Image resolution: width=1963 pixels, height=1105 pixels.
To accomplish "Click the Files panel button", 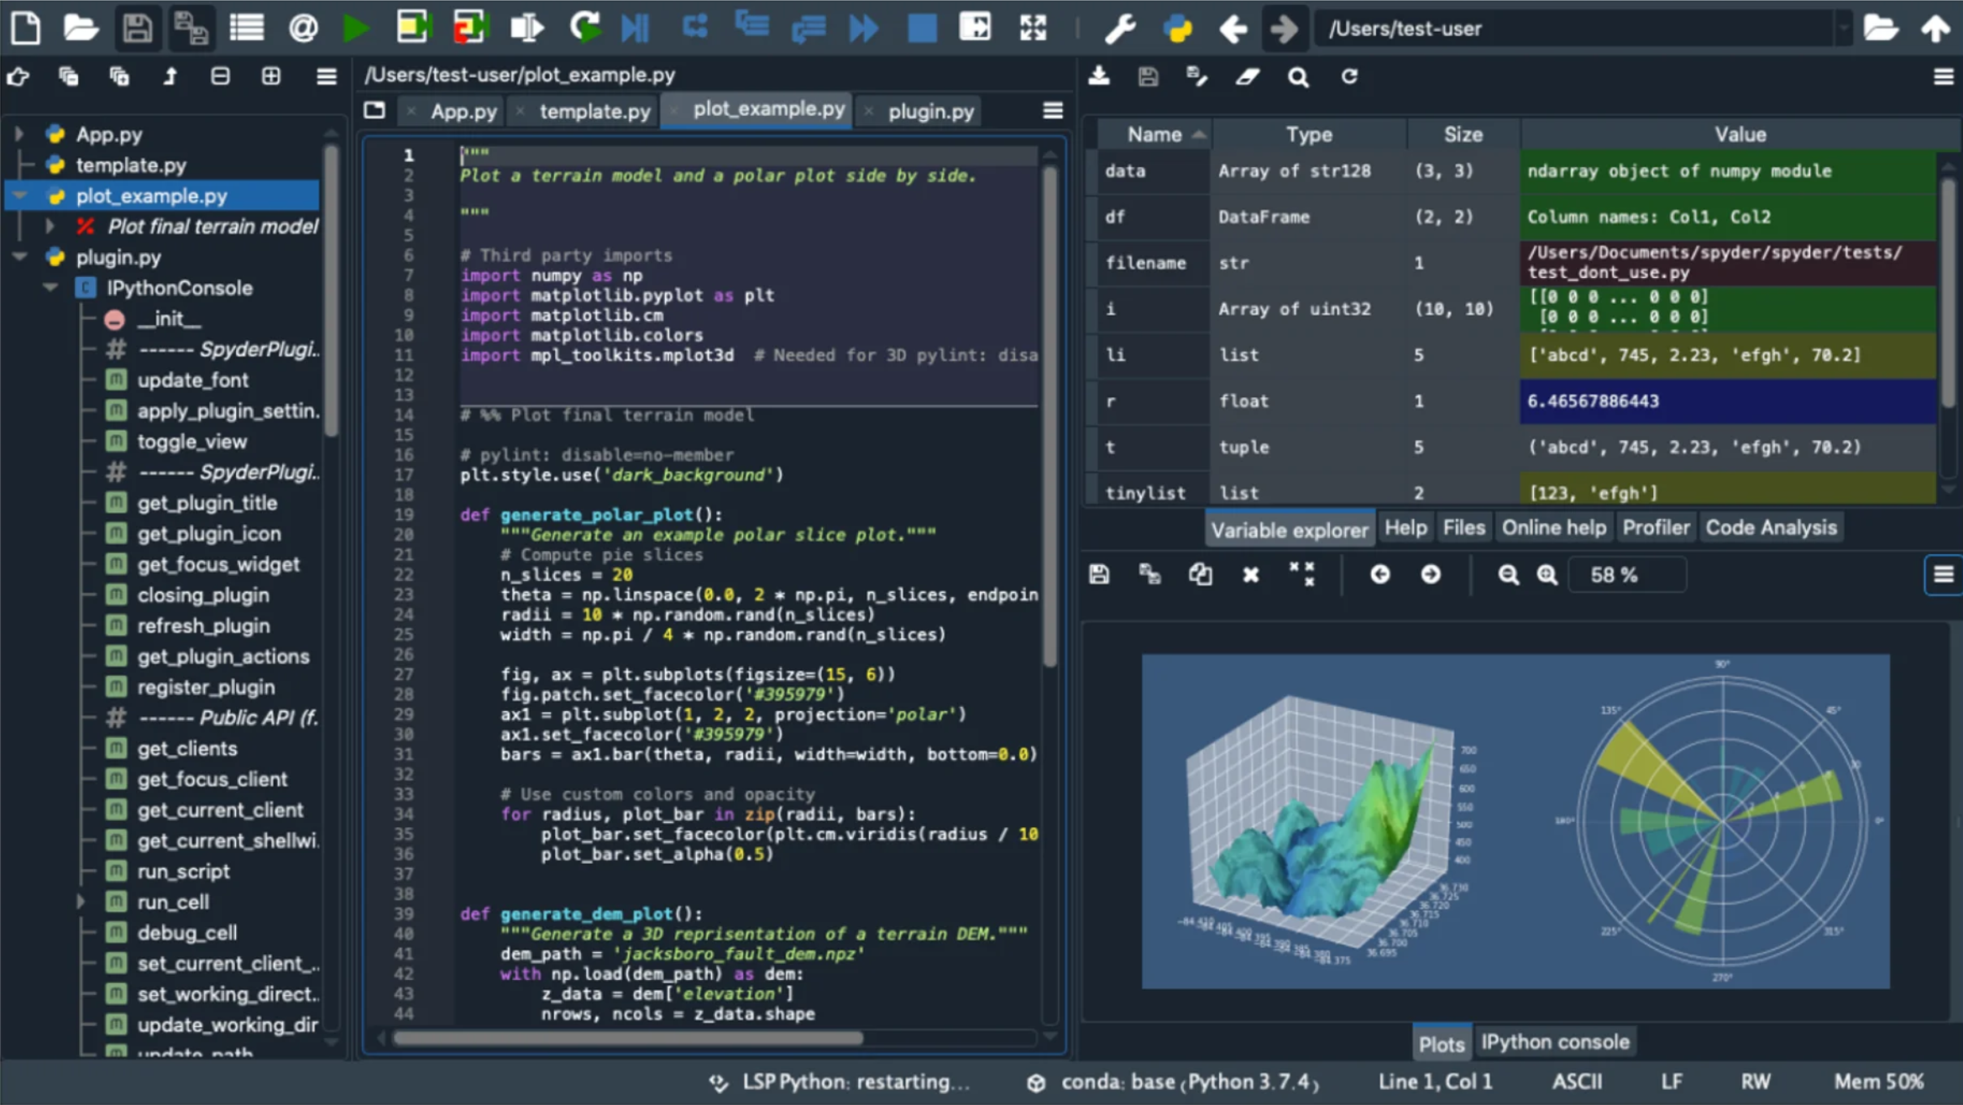I will coord(1464,527).
